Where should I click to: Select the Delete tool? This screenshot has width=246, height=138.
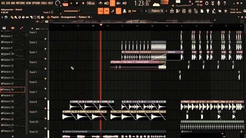(x=20, y=17)
